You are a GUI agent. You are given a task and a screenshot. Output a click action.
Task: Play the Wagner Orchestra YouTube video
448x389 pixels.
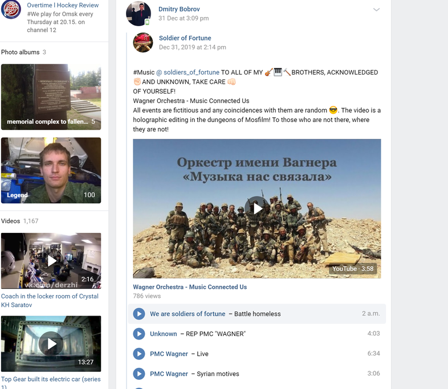[x=257, y=208]
